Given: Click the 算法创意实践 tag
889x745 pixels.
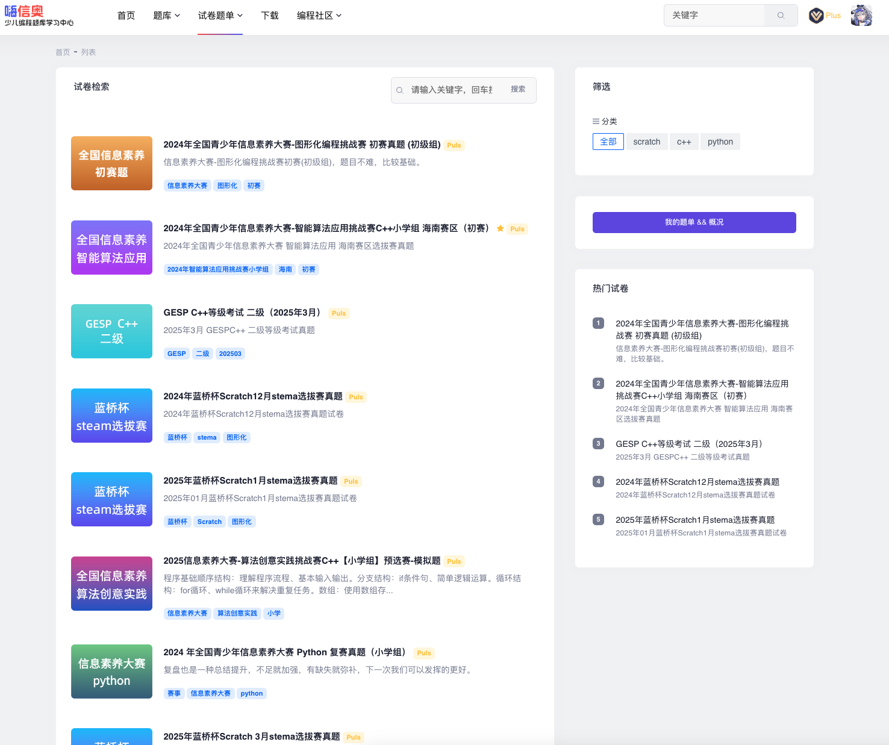Looking at the screenshot, I should [x=237, y=613].
